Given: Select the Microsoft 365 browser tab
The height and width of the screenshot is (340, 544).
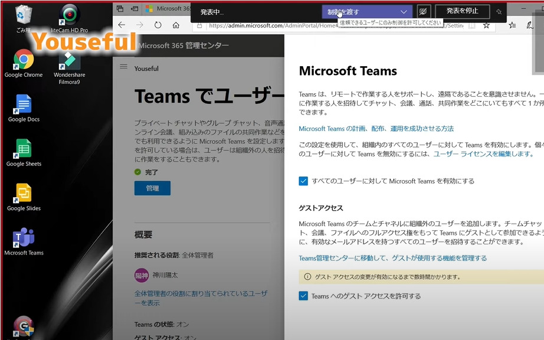Looking at the screenshot, I should (x=168, y=8).
